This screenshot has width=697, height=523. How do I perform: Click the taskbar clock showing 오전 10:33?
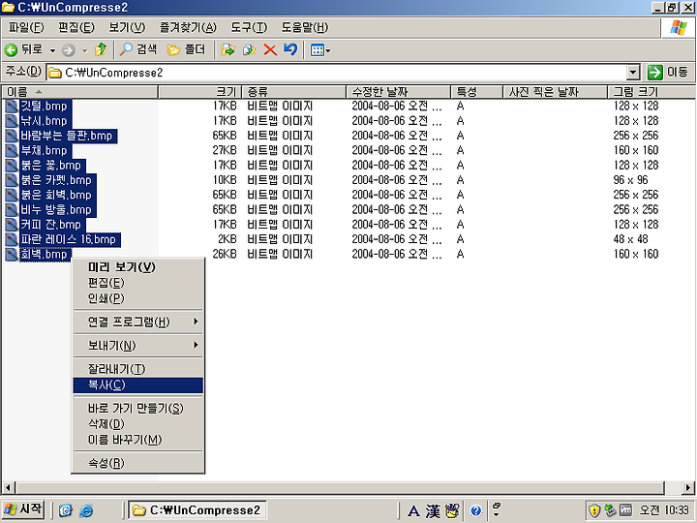(x=664, y=510)
